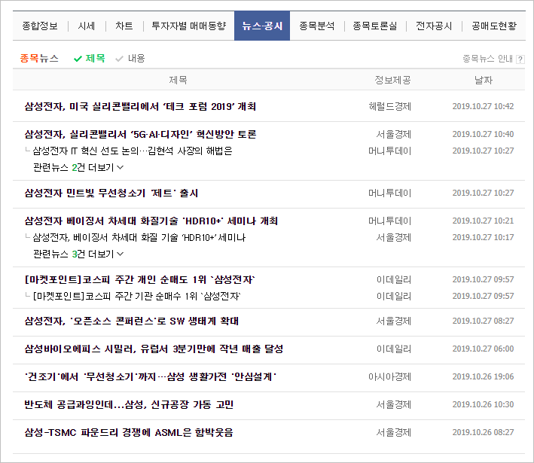This screenshot has height=463, width=534.
Task: Open the 차트 tab
Action: click(x=124, y=26)
